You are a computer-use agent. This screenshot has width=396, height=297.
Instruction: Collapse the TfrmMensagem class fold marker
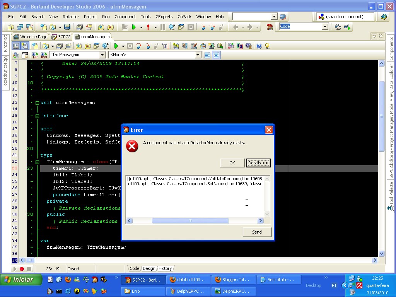pos(37,162)
